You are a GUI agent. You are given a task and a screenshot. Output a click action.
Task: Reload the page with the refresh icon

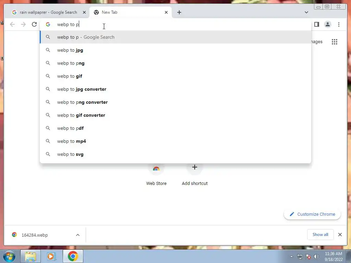coord(34,24)
